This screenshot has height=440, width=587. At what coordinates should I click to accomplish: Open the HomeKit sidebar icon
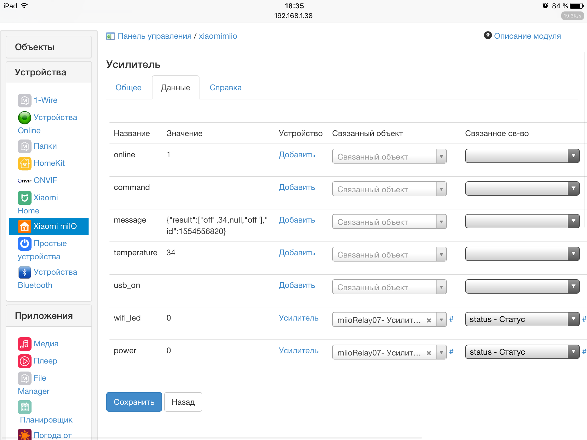(25, 163)
